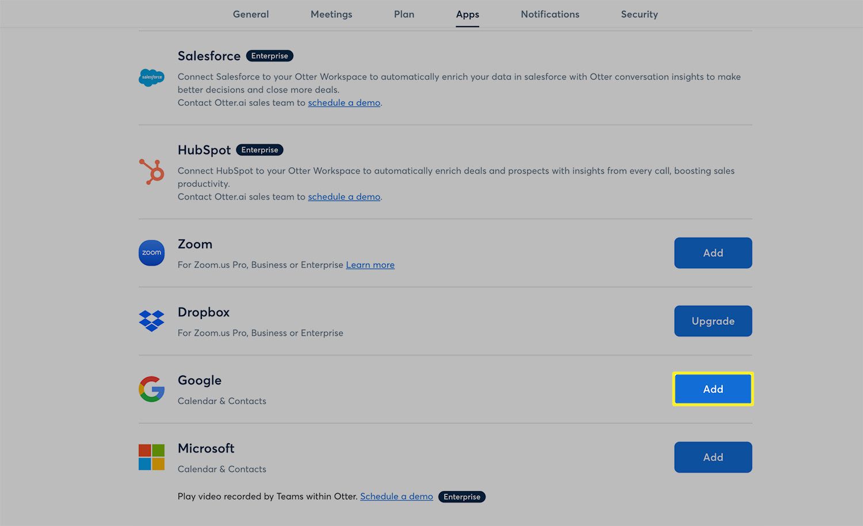The height and width of the screenshot is (526, 863).
Task: Click the HubSpot sprocket logo icon
Action: [x=152, y=171]
